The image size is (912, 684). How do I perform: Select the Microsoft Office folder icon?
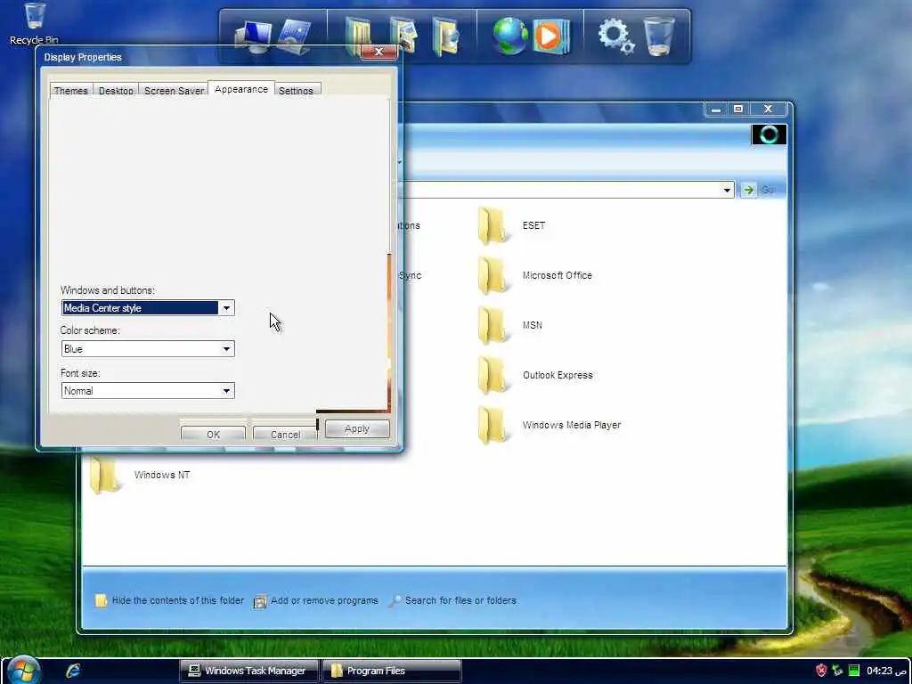tap(492, 276)
